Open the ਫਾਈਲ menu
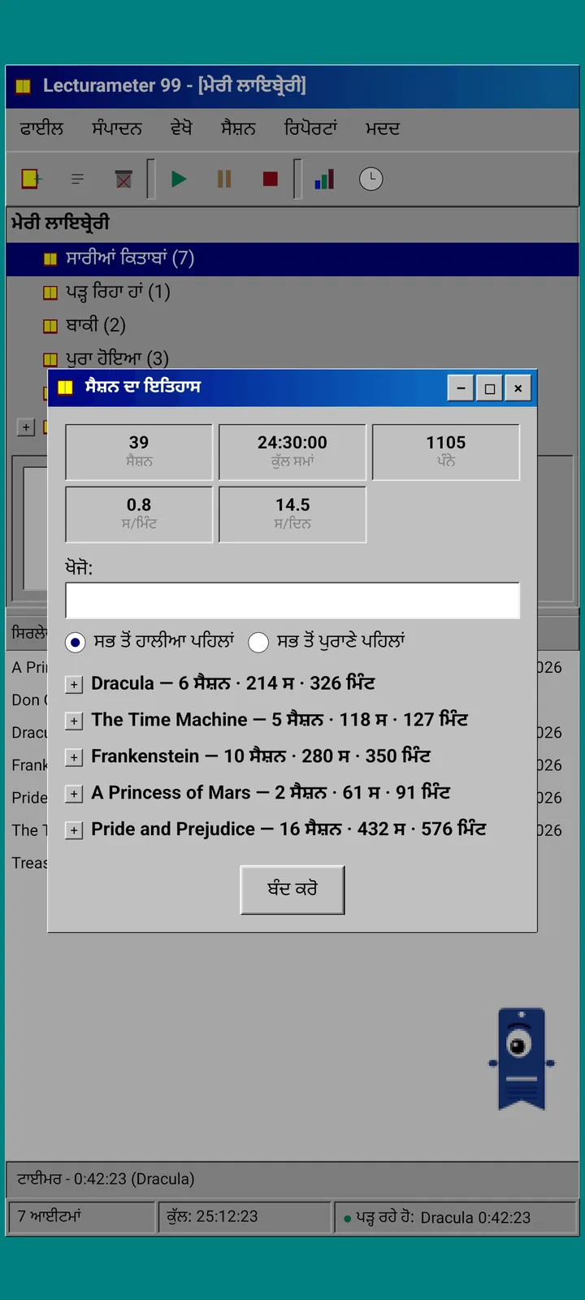585x1300 pixels. 41,128
